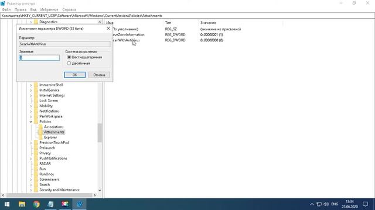
Task: Open the notification center
Action: tap(366, 204)
